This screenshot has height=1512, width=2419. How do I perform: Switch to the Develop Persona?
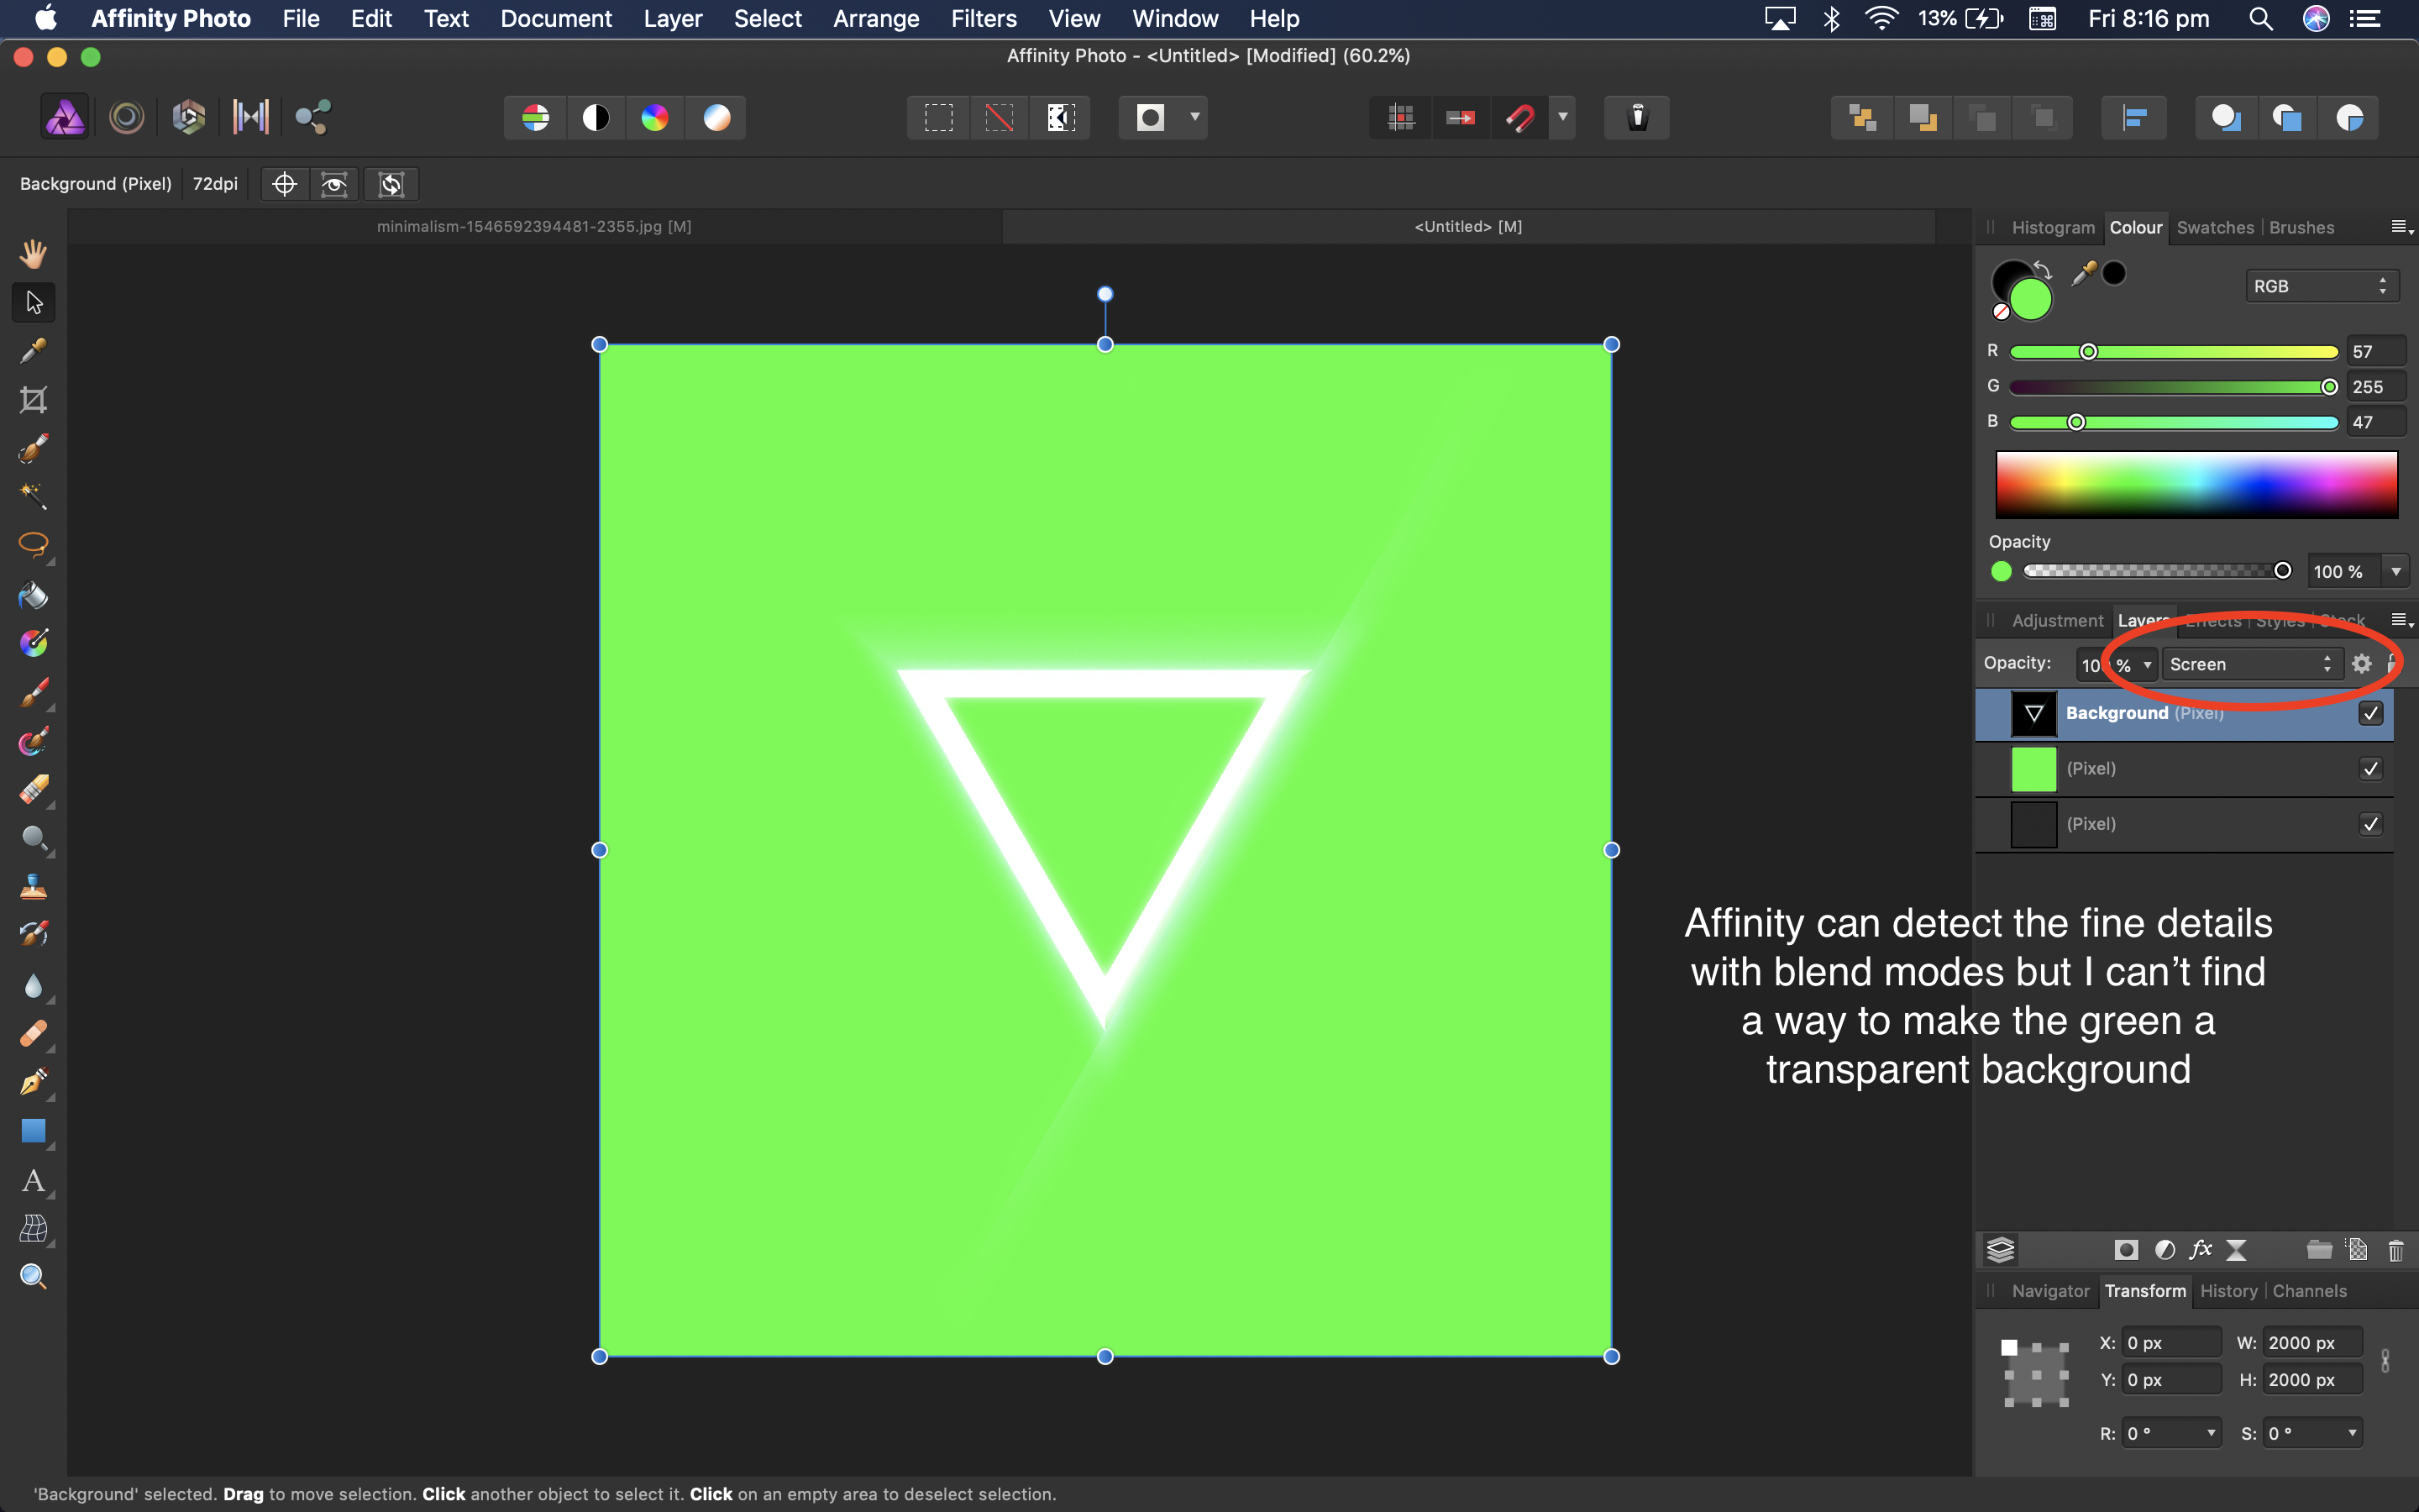tap(189, 117)
